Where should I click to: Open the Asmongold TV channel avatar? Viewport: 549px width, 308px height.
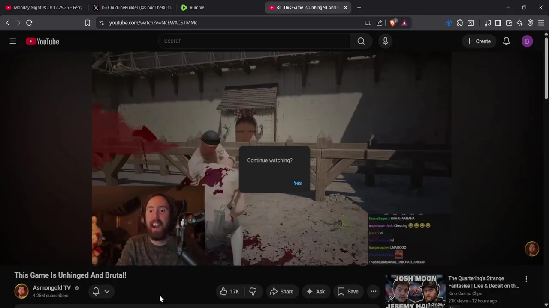tap(21, 291)
